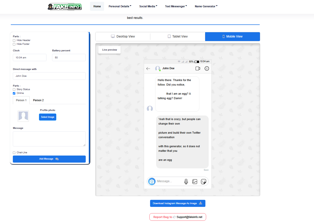This screenshot has width=314, height=224.
Task: Click the "Profile photo" label
Action: (x=48, y=110)
